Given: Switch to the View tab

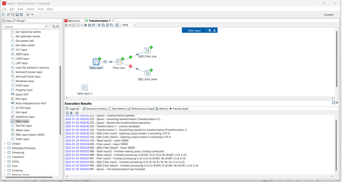Looking at the screenshot, I should [x=7, y=21].
